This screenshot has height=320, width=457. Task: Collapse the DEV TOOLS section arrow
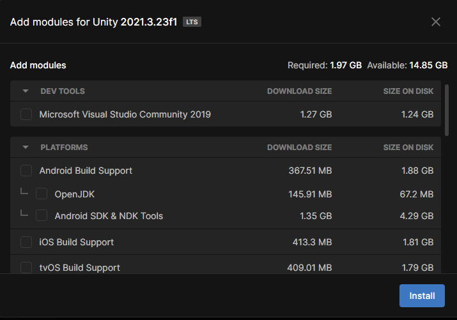coord(26,91)
